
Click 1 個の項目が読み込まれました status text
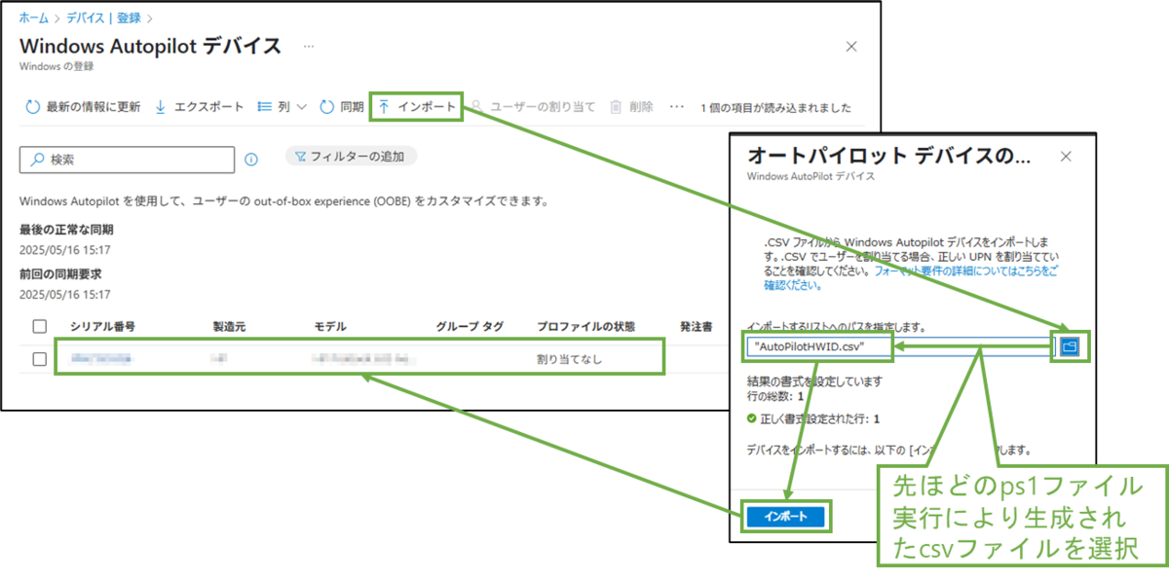pyautogui.click(x=776, y=107)
